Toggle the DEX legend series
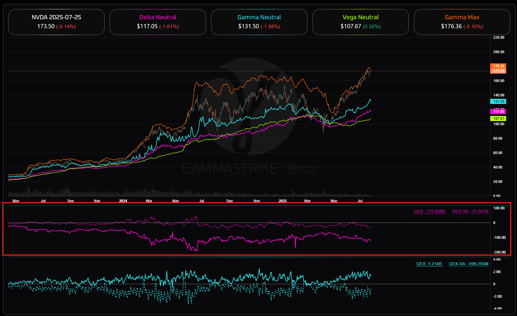 pyautogui.click(x=429, y=211)
